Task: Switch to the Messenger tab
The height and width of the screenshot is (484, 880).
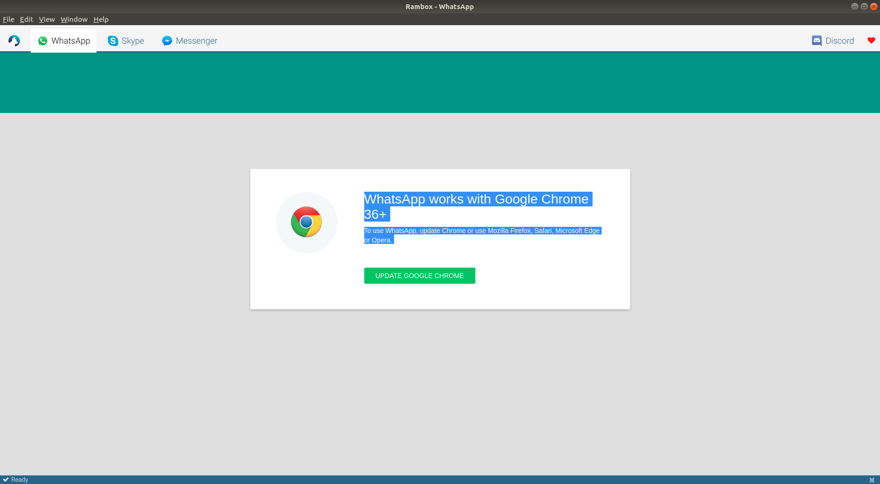Action: (189, 41)
